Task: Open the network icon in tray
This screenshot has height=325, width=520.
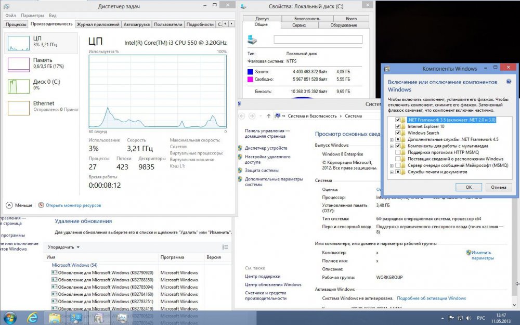Action: tap(460, 318)
